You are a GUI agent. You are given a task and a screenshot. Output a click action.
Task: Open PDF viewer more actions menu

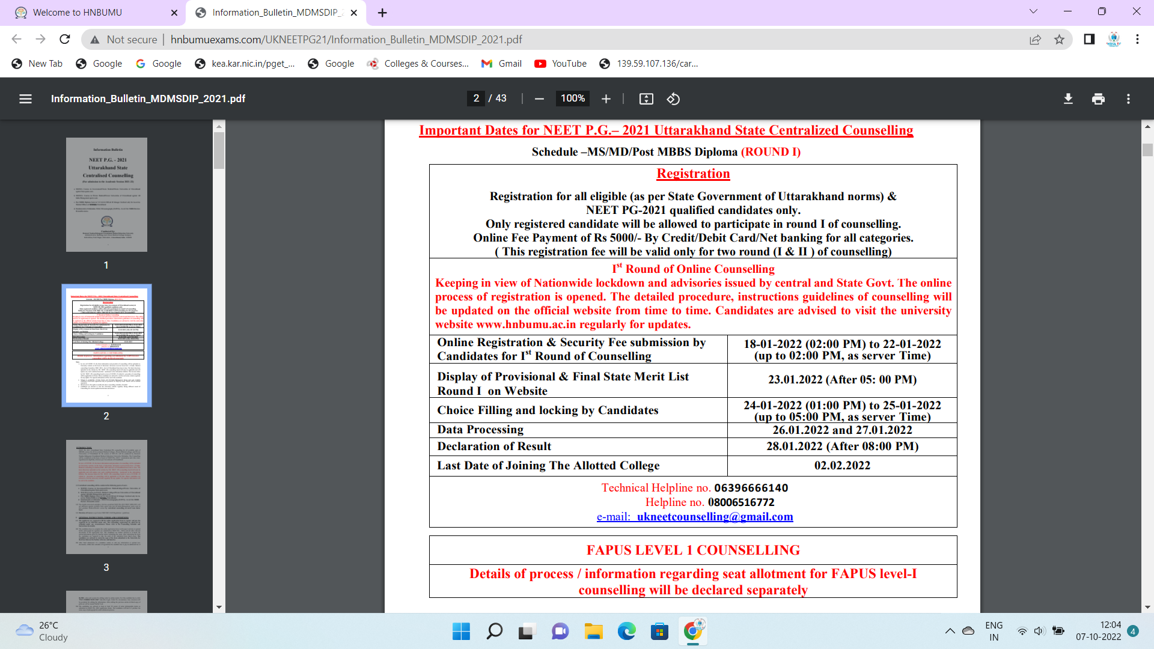(x=1128, y=99)
